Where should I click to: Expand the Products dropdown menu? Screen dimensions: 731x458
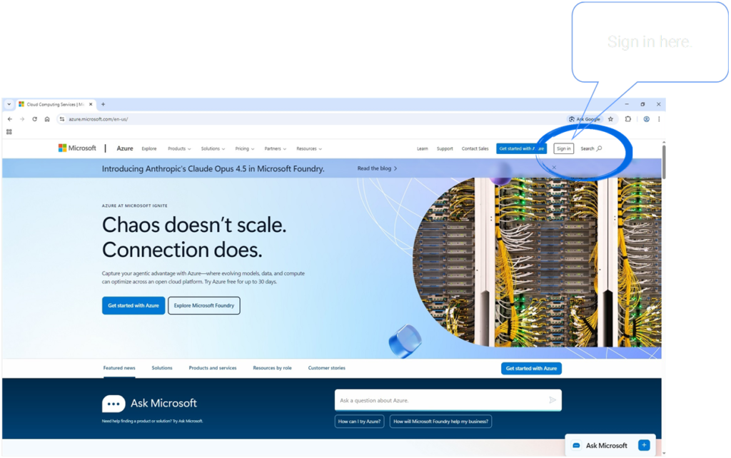[179, 149]
